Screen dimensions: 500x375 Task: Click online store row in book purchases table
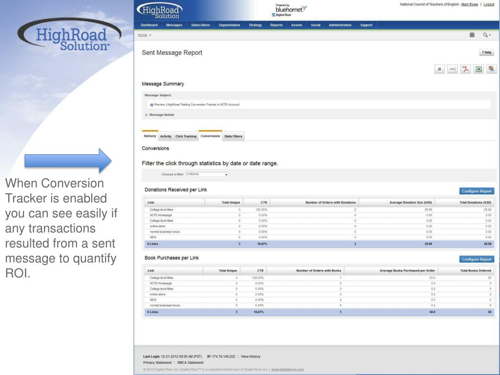pyautogui.click(x=319, y=294)
